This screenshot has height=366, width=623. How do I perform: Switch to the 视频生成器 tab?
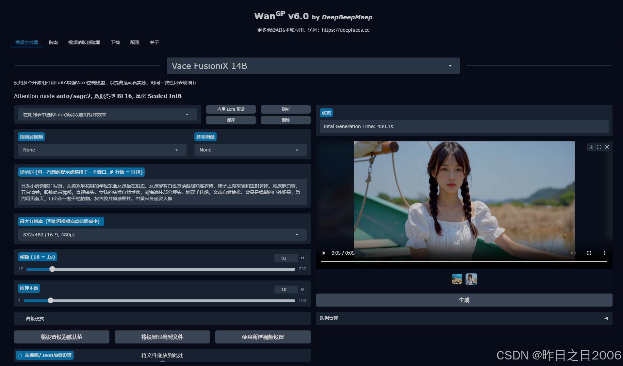[27, 42]
